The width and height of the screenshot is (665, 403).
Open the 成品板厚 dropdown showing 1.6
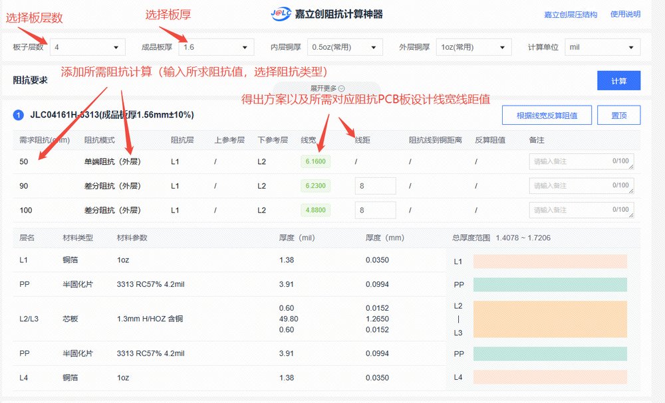point(216,47)
